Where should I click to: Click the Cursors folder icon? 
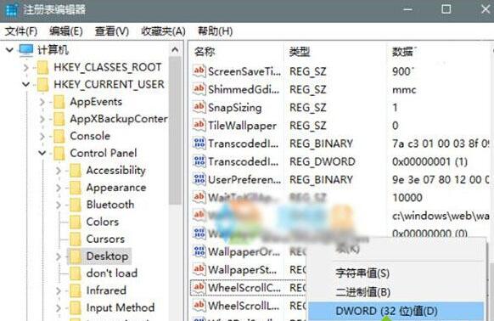pos(76,239)
